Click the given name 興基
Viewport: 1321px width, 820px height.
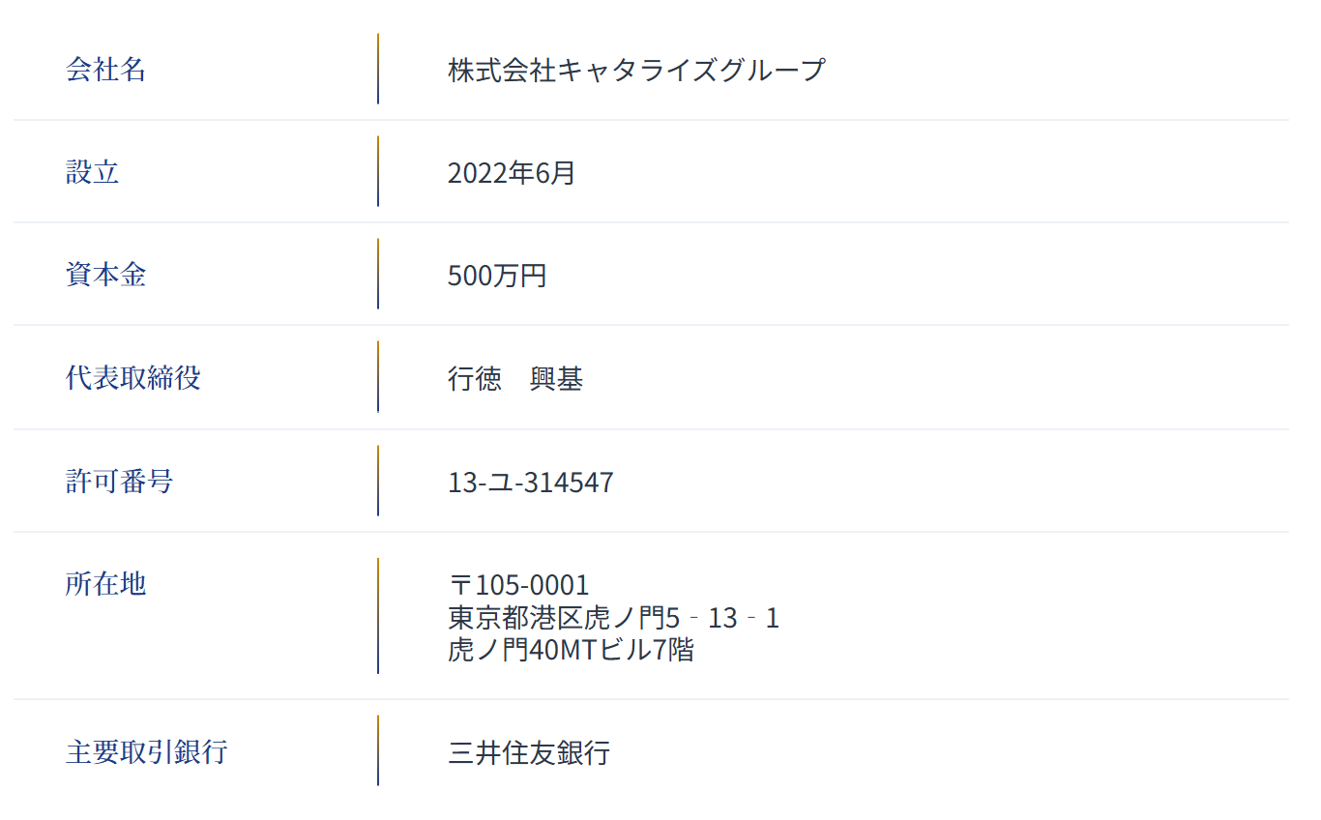(556, 379)
